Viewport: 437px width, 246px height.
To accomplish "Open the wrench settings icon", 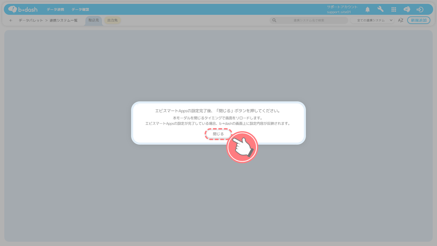I will coord(380,9).
